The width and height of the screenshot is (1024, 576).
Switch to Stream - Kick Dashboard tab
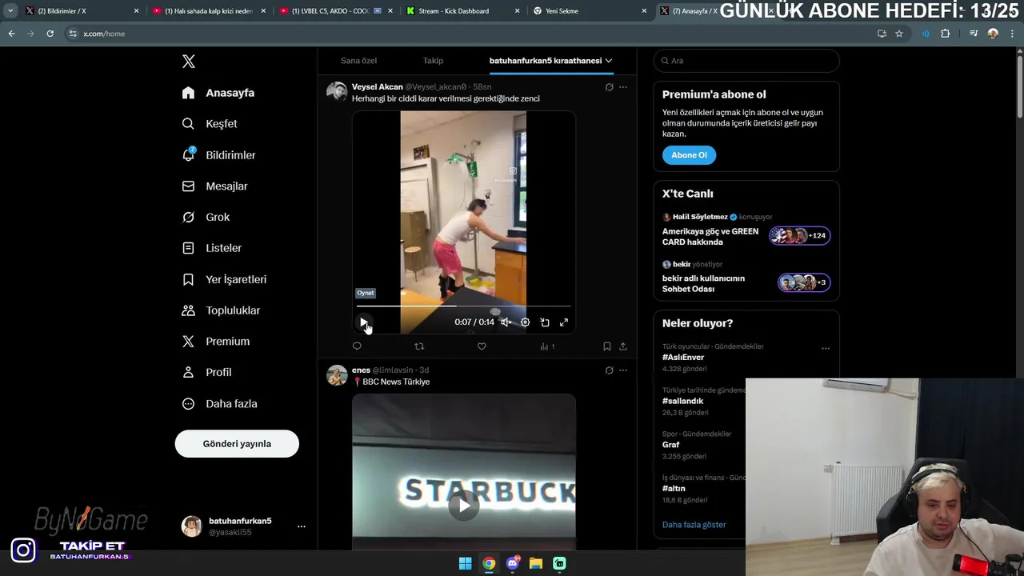coord(462,11)
